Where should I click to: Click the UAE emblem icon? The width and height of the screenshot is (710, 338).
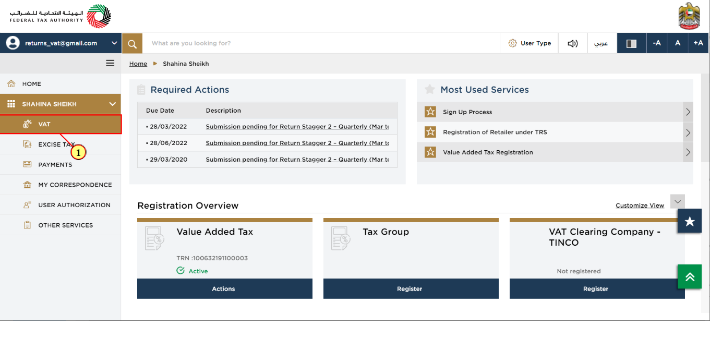point(689,16)
